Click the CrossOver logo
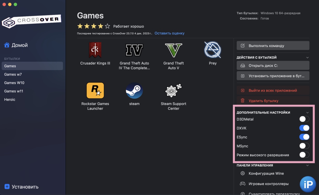Screen dimensions: 319x195 (x=31, y=21)
